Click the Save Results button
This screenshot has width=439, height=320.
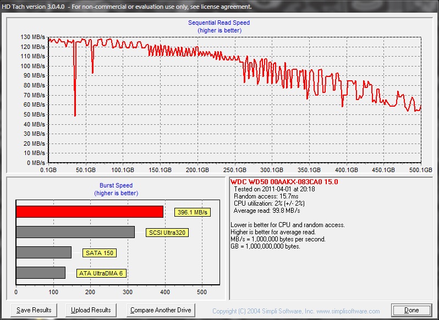[x=34, y=310]
